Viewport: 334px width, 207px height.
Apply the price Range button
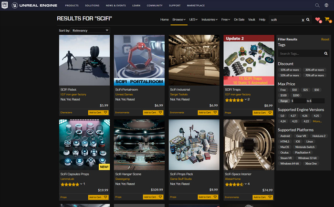[284, 101]
